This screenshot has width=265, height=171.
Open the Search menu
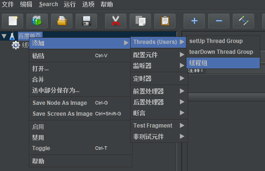pos(48,4)
